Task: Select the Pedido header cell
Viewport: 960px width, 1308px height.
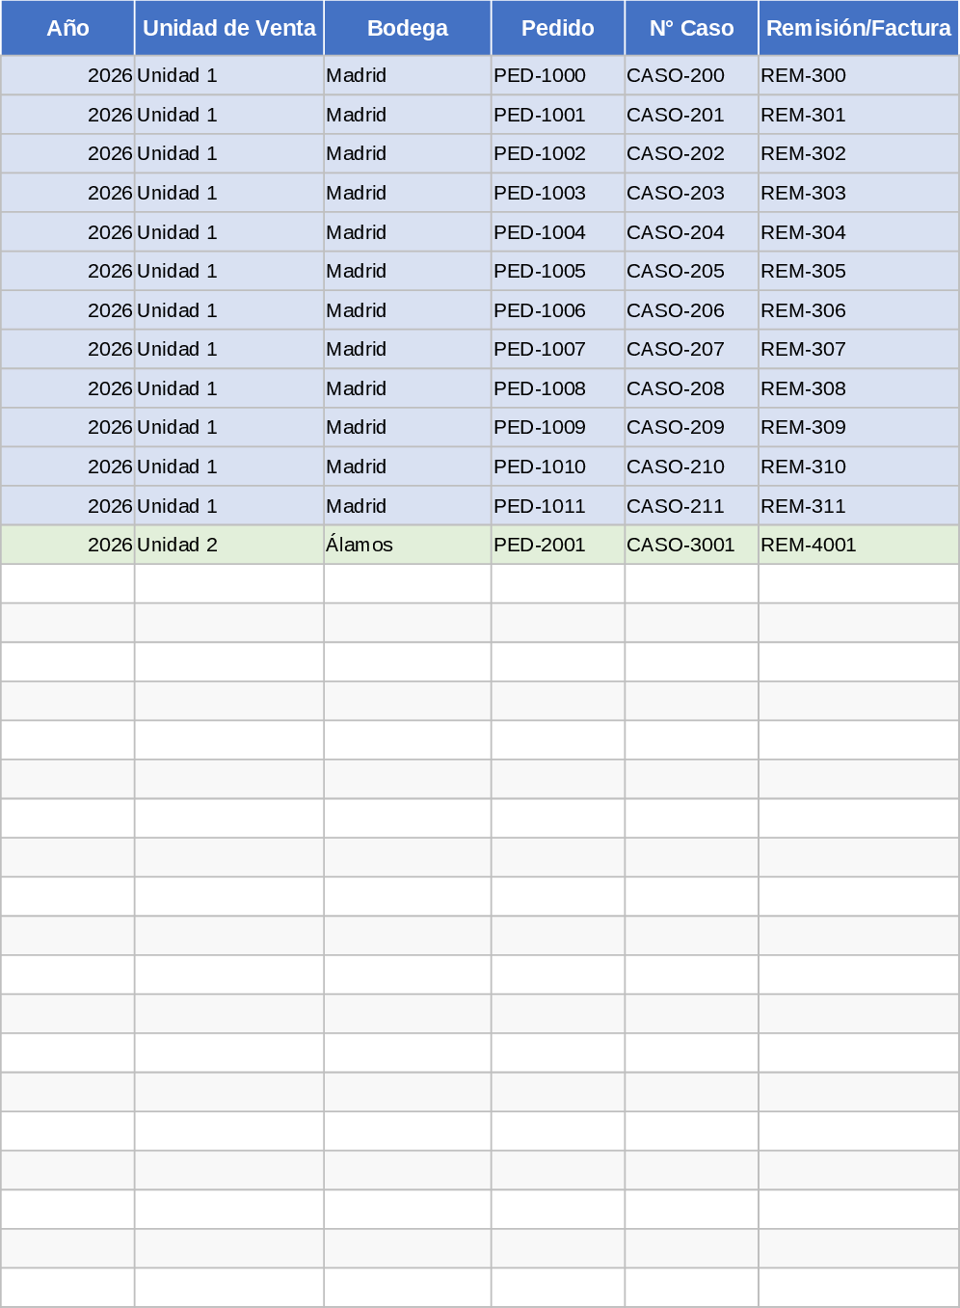Action: click(558, 28)
